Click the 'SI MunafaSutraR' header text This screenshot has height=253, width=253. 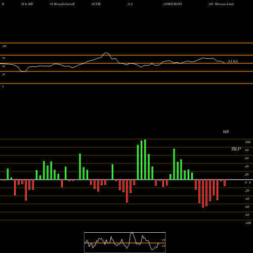[62, 4]
